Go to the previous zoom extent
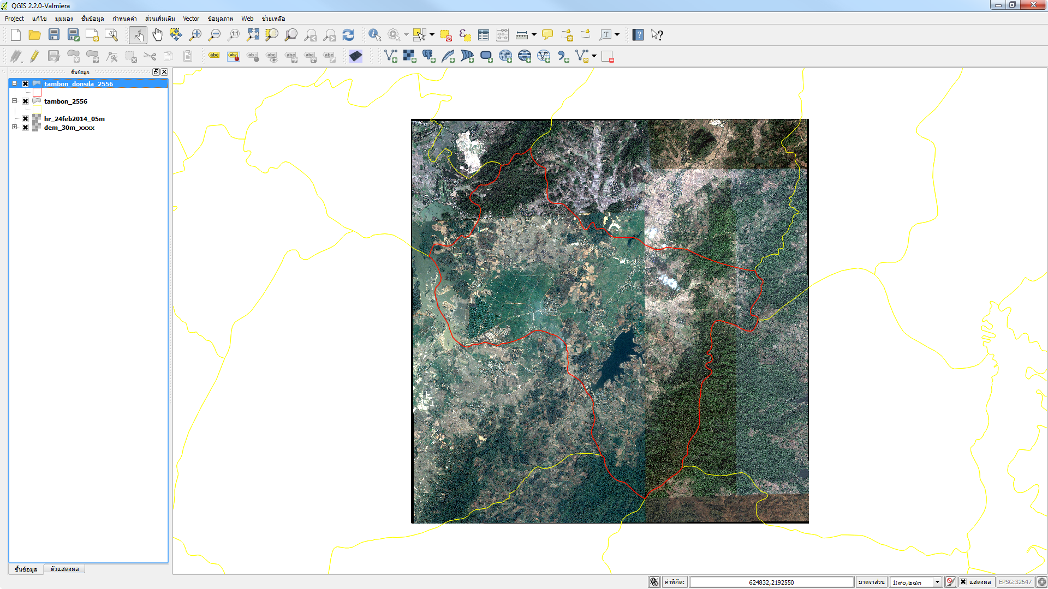This screenshot has height=589, width=1048. [x=310, y=35]
